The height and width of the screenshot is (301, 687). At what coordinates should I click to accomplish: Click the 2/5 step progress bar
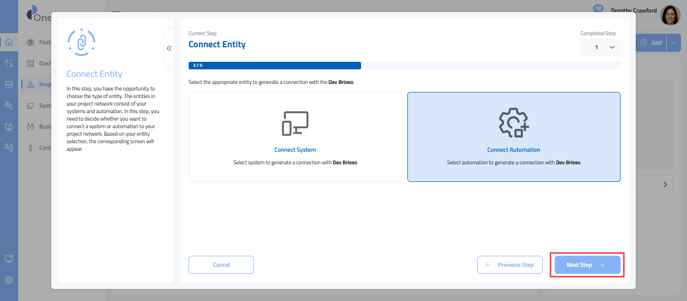tap(275, 65)
